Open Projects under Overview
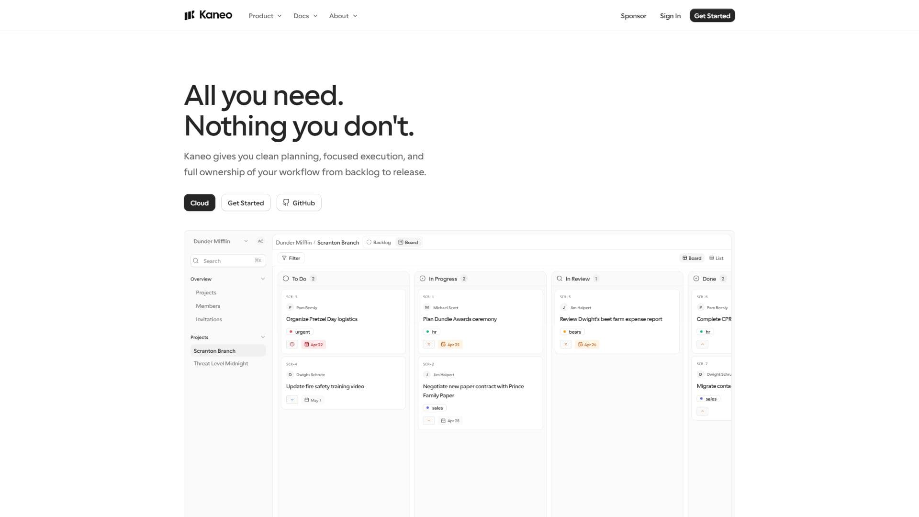The height and width of the screenshot is (517, 919). 206,292
